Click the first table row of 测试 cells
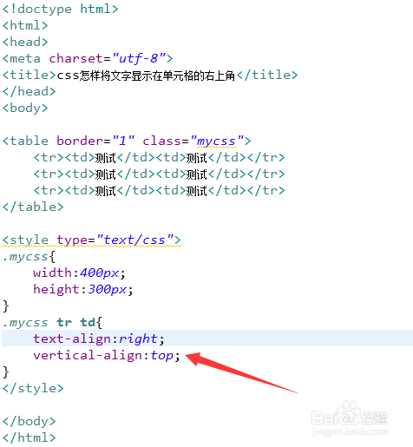Viewport: 413px width, 447px height. (x=159, y=158)
